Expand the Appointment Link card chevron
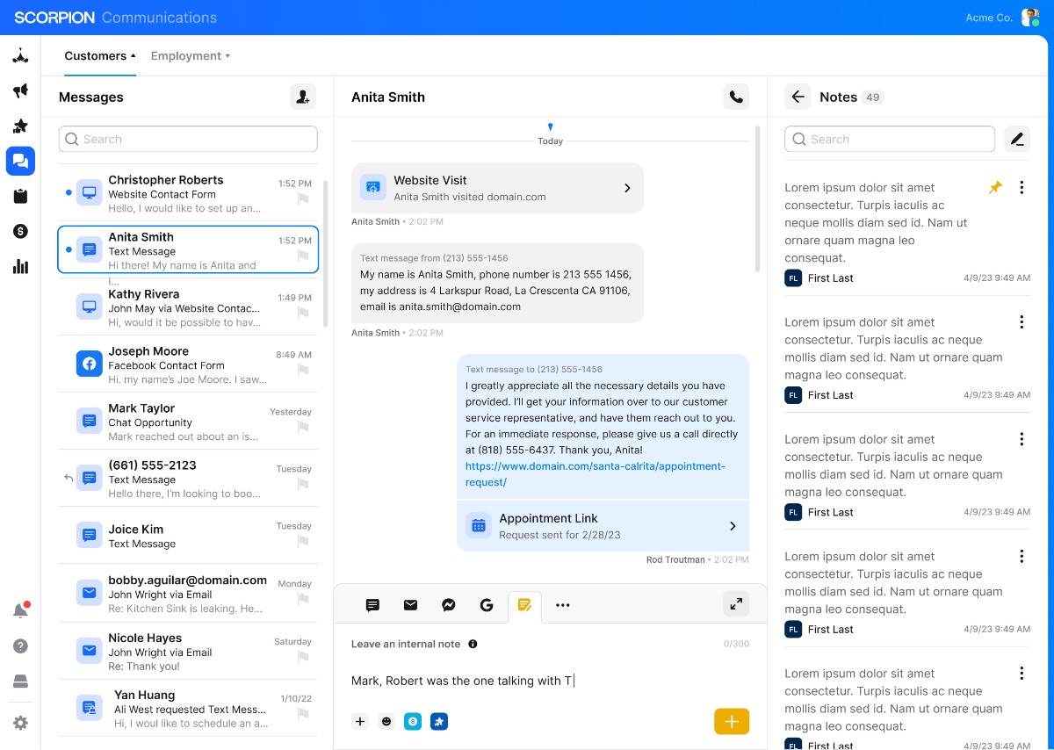Image resolution: width=1054 pixels, height=750 pixels. pos(733,526)
